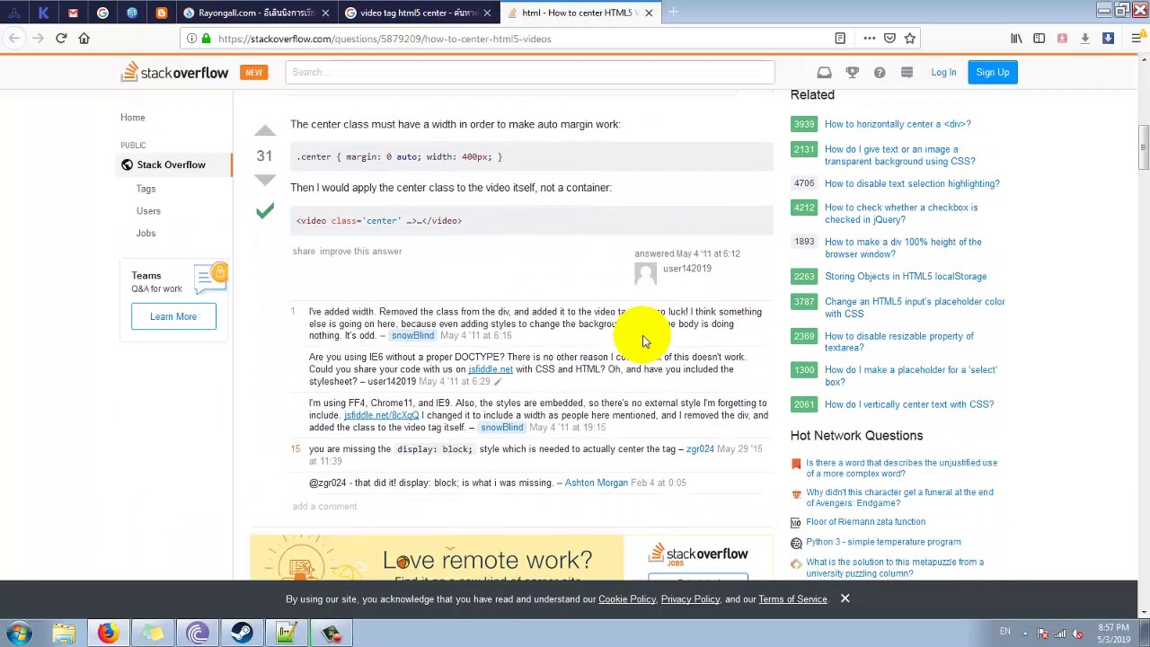Open the jsfiddle.net link in the comment

491,369
